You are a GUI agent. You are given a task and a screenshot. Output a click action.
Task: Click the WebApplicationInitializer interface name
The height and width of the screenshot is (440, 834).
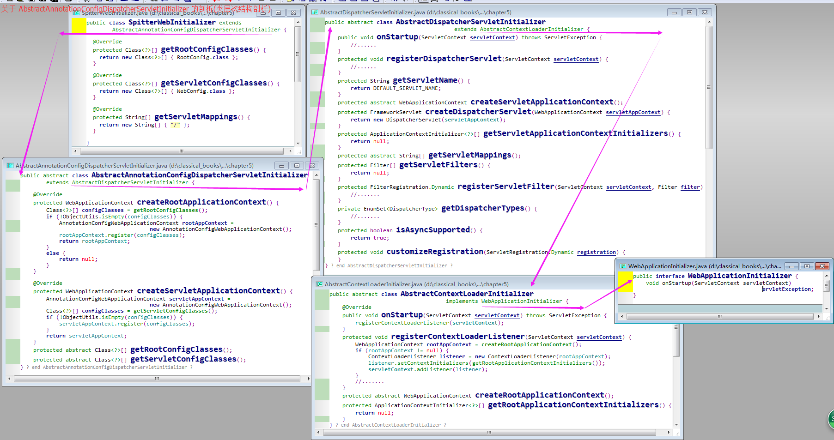point(740,276)
